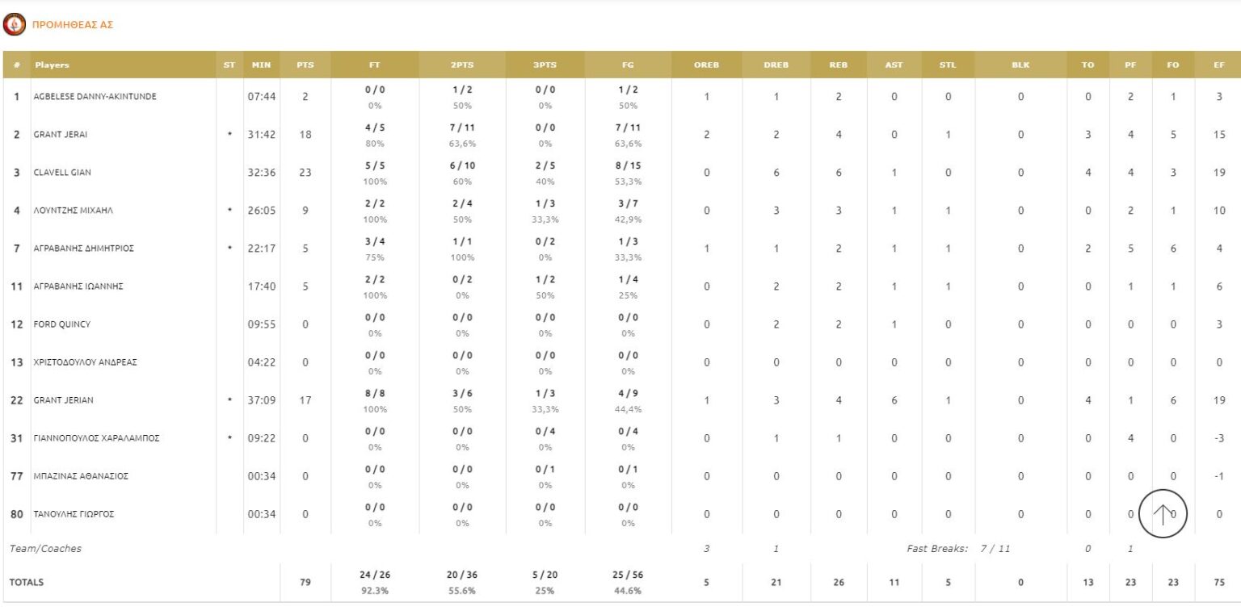Click the AST column header
Screen dimensions: 1241x615
[x=894, y=65]
